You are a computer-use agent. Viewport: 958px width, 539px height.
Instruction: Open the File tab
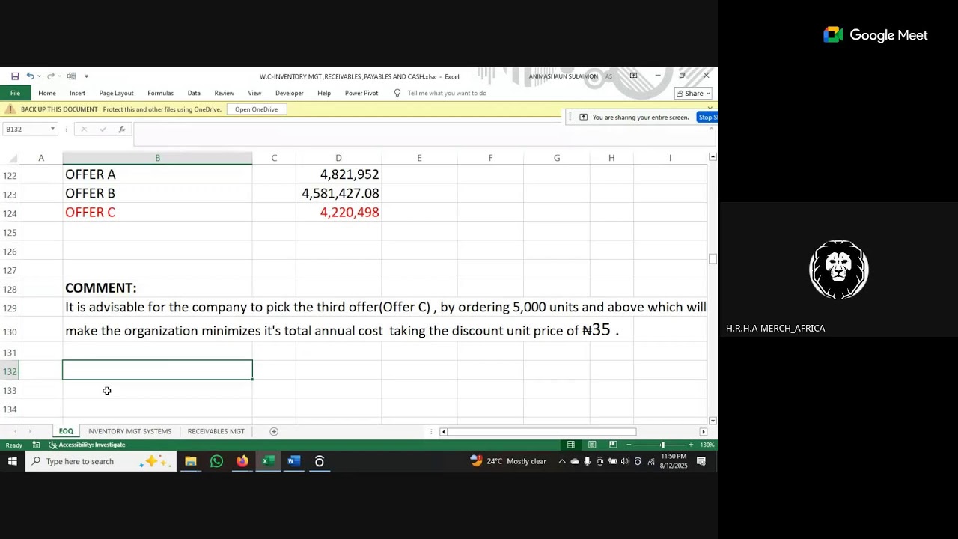(x=15, y=94)
